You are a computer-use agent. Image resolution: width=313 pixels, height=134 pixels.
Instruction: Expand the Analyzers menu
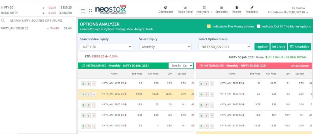point(204,9)
